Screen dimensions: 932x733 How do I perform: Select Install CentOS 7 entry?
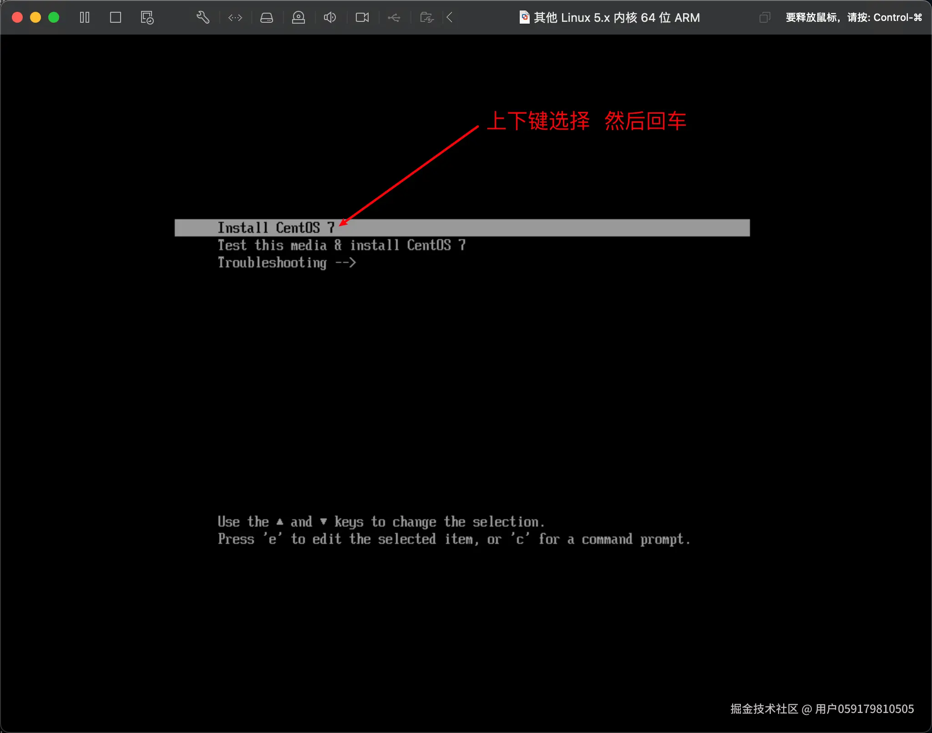tap(276, 228)
